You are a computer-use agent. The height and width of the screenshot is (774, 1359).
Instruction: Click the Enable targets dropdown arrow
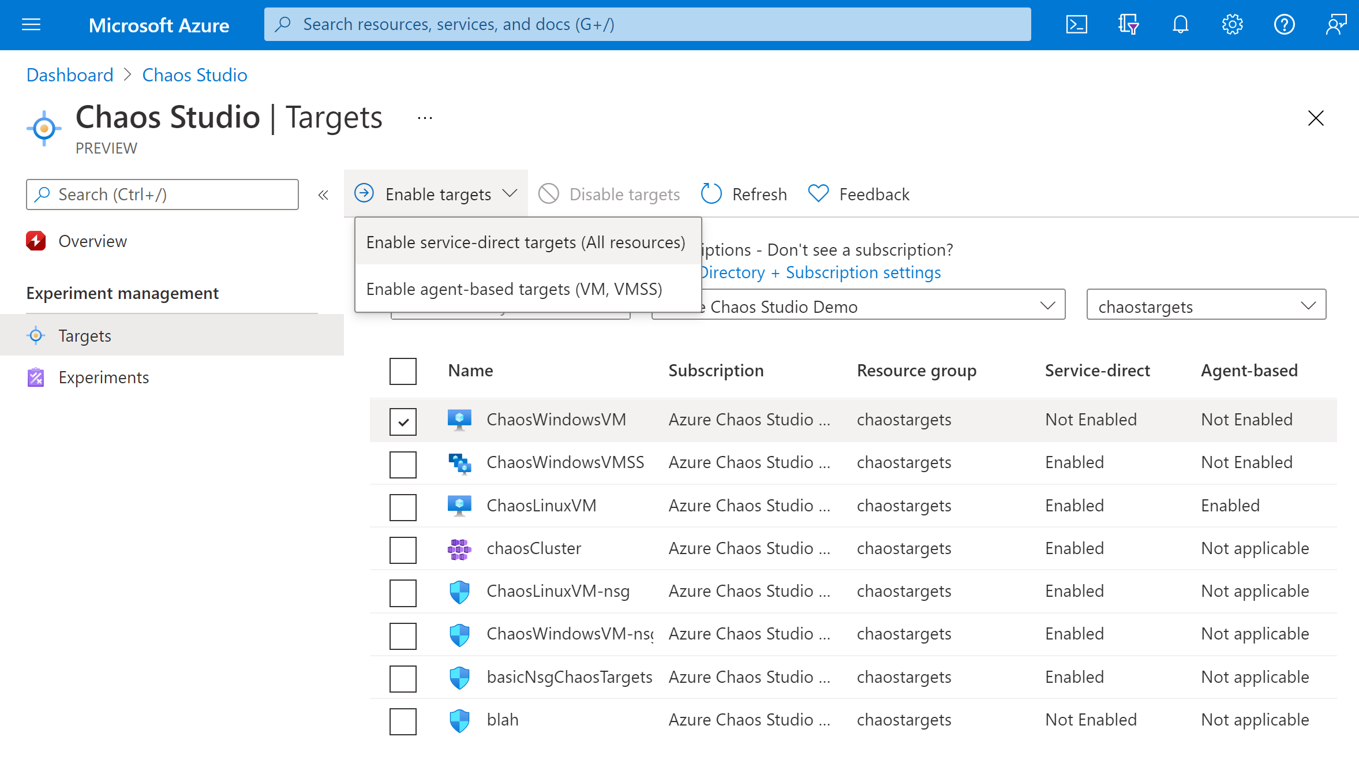click(x=510, y=193)
